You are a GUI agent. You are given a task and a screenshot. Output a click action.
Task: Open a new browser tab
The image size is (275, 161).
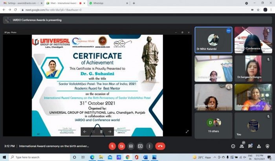(x=134, y=3)
